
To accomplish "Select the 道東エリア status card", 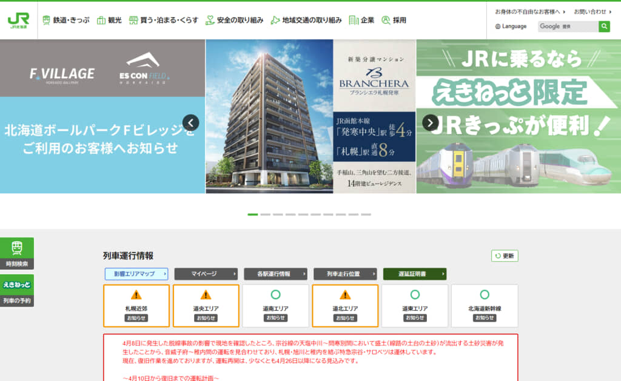I will (415, 306).
